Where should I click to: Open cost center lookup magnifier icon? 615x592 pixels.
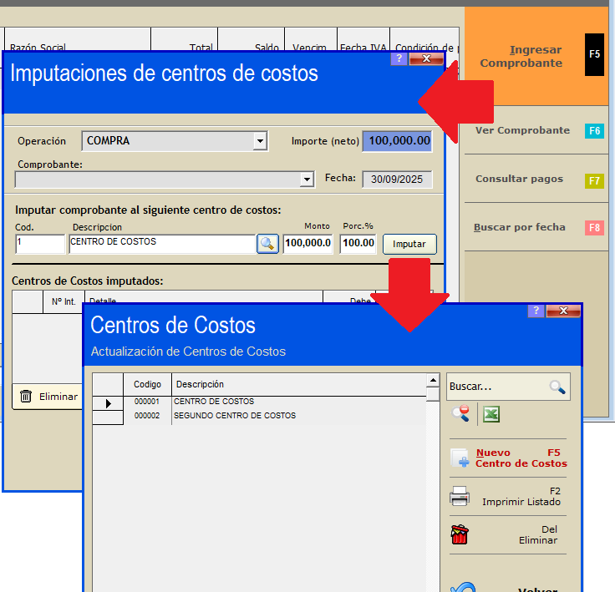click(x=267, y=244)
